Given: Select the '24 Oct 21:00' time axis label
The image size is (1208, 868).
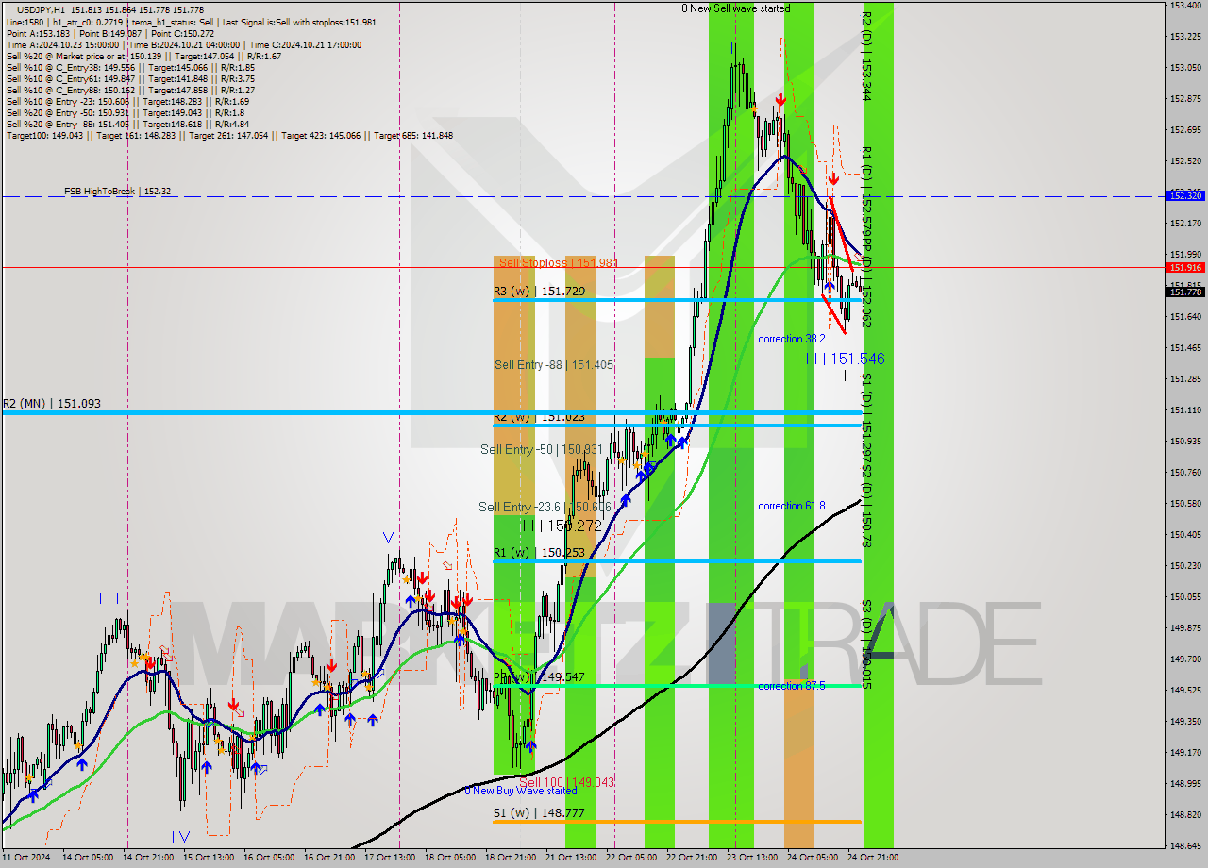Looking at the screenshot, I should pyautogui.click(x=873, y=858).
